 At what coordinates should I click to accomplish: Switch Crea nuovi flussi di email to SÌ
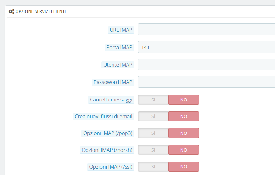pos(153,116)
